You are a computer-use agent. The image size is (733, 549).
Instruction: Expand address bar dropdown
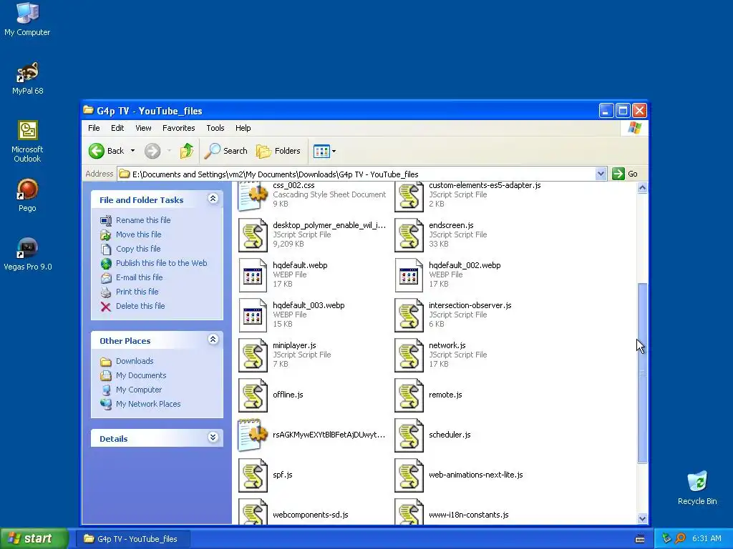(601, 174)
